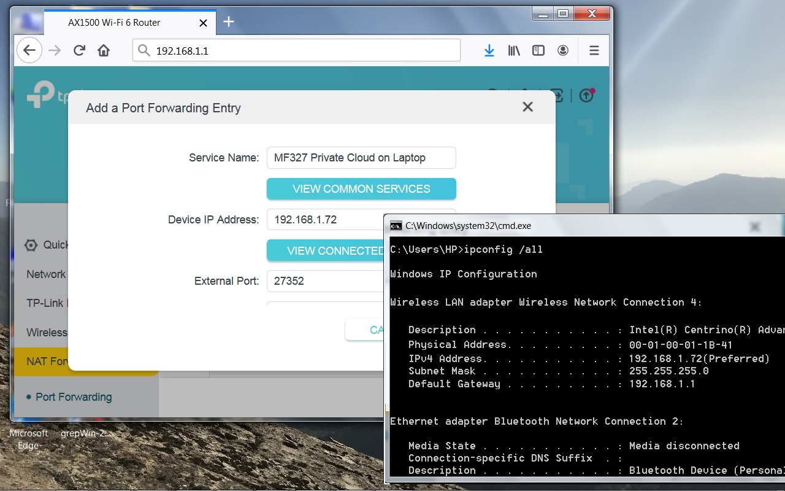Open the Firefox account icon
The image size is (785, 491).
[x=563, y=50]
